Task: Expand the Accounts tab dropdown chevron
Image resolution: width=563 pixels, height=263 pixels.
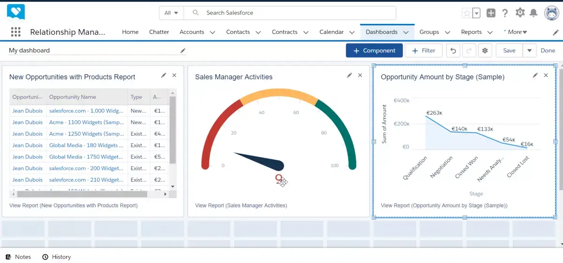Action: coord(213,32)
